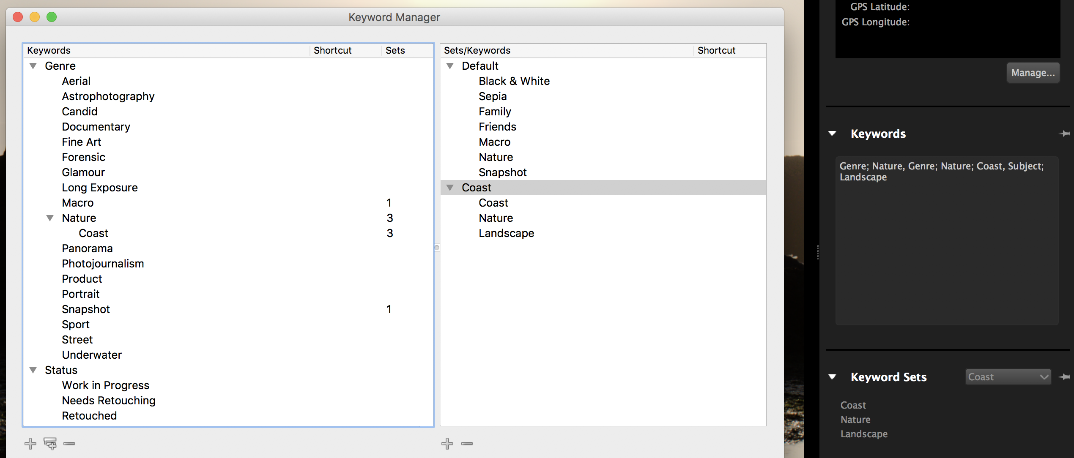Pin the Keywords panel
Image resolution: width=1074 pixels, height=458 pixels.
pyautogui.click(x=1064, y=134)
